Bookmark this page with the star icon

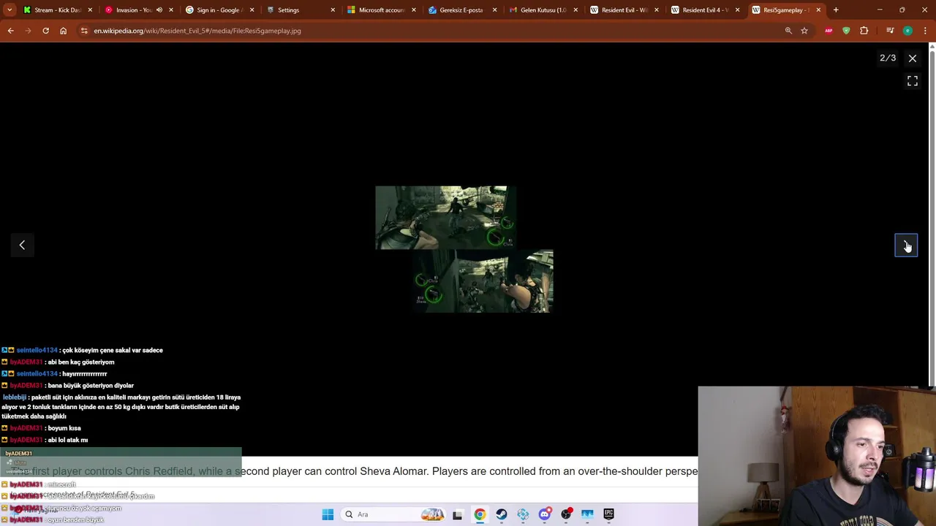(804, 31)
